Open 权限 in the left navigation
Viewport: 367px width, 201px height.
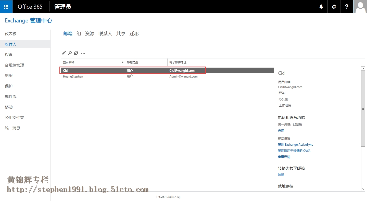click(9, 55)
